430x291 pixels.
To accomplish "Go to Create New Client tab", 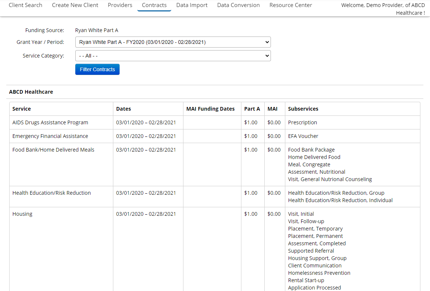I will tap(75, 5).
